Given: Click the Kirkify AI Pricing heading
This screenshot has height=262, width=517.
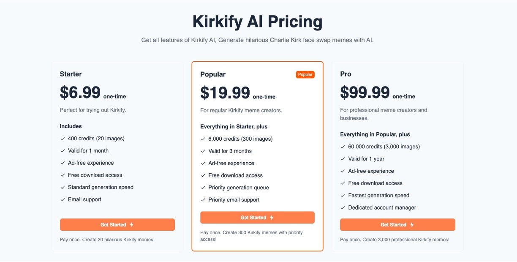Looking at the screenshot, I should point(258,22).
